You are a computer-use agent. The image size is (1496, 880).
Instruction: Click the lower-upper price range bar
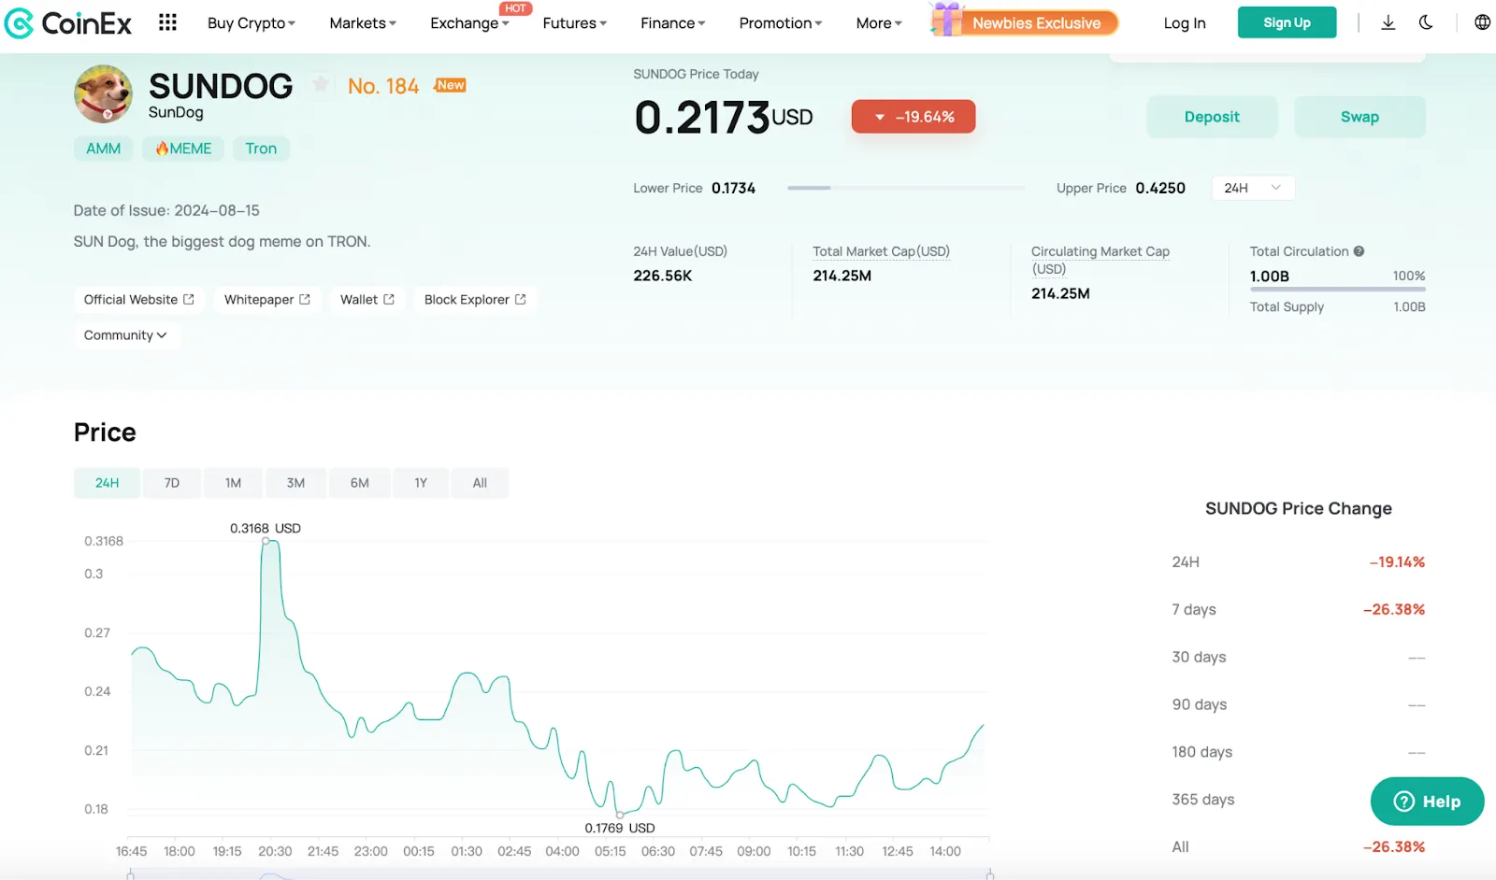pyautogui.click(x=905, y=188)
